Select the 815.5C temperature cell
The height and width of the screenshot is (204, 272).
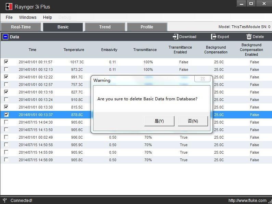pos(77,107)
